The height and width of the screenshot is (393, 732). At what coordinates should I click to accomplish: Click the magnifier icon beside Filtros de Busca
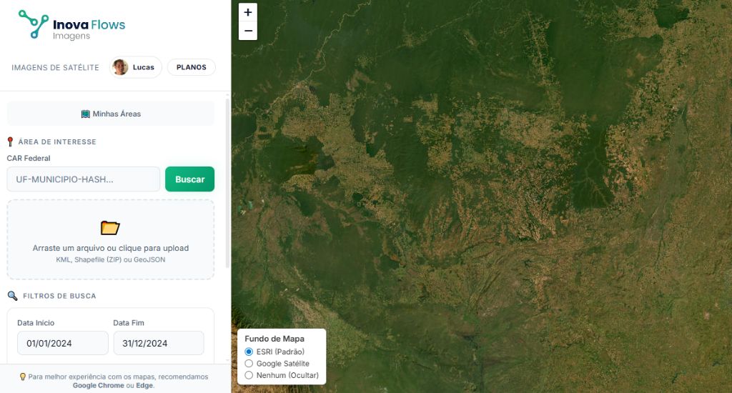pyautogui.click(x=12, y=296)
